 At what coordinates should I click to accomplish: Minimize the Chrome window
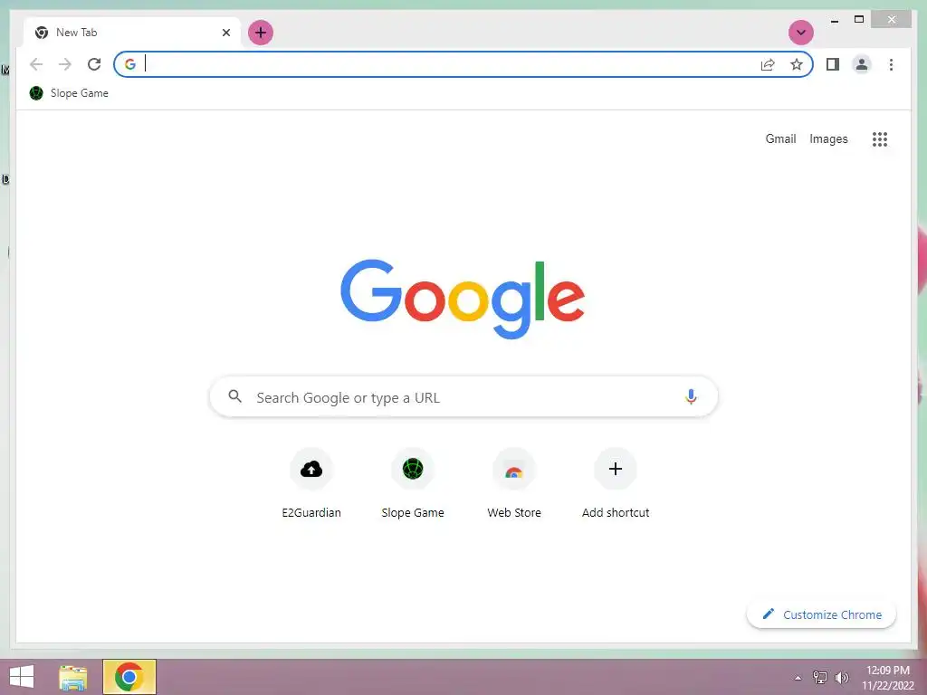pyautogui.click(x=834, y=20)
